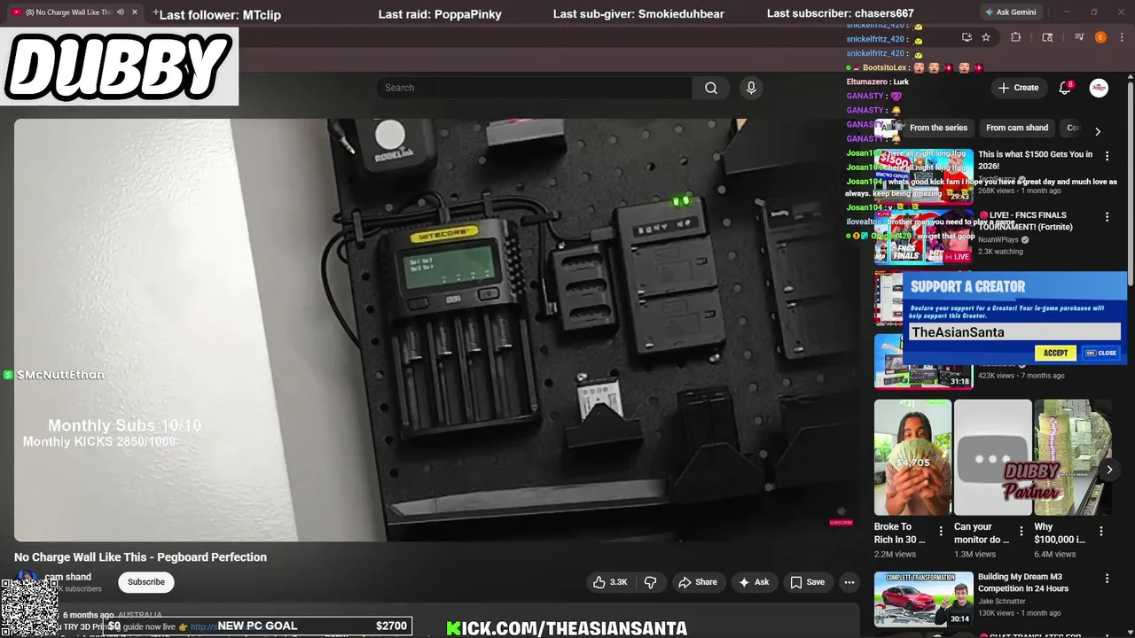The width and height of the screenshot is (1135, 638).
Task: Click the YouTube search magnifier button
Action: click(711, 88)
